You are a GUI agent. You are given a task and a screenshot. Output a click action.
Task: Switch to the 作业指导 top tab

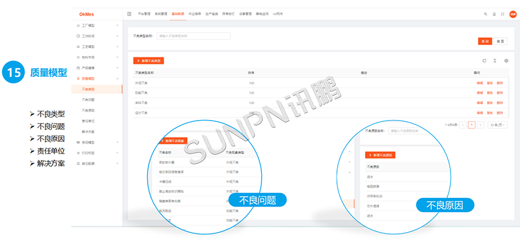pos(195,14)
